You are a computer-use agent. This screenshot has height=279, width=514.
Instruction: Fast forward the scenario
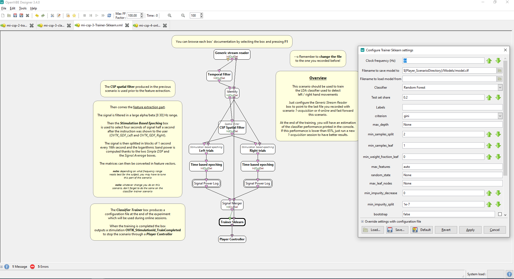pyautogui.click(x=103, y=16)
